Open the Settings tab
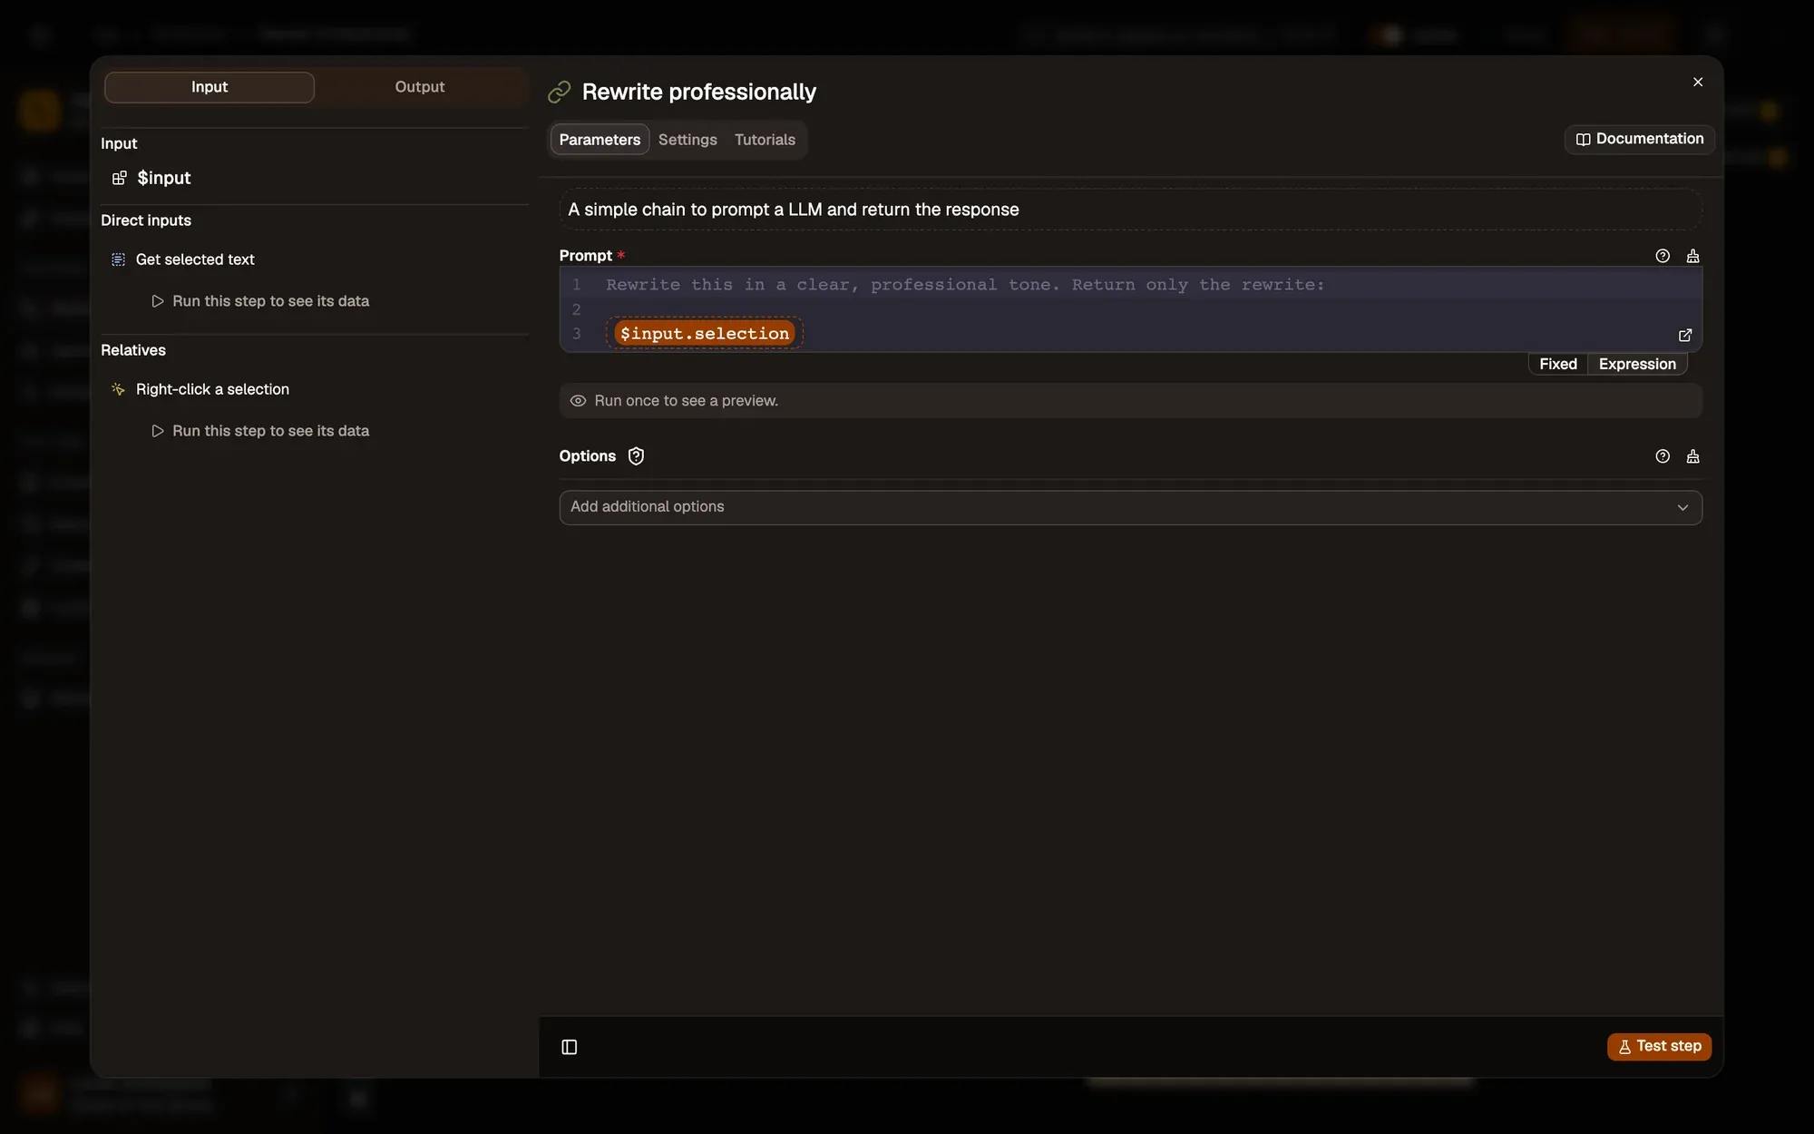This screenshot has width=1814, height=1134. (688, 140)
